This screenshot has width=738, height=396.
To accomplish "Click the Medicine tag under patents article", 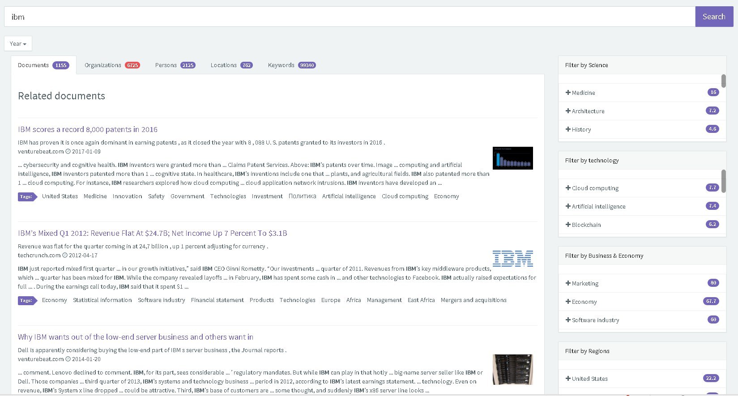I will coord(95,196).
